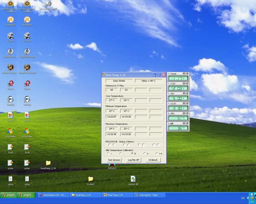Switch to Real Temp 2.24 taskbar button
The width and height of the screenshot is (256, 204).
pyautogui.click(x=117, y=195)
